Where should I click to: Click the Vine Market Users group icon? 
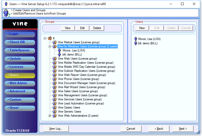[55, 42]
